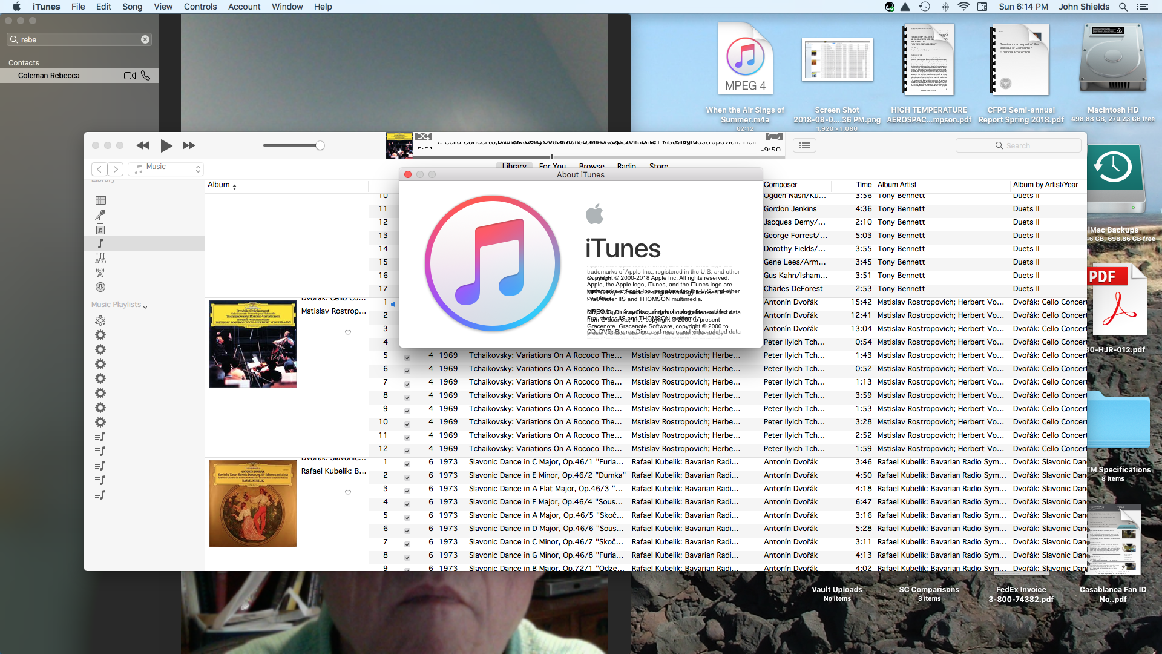
Task: Open the Bluetooth menu bar icon
Action: pyautogui.click(x=945, y=7)
